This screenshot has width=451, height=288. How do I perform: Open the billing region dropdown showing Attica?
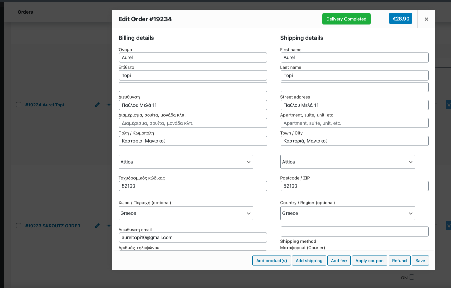click(x=186, y=162)
